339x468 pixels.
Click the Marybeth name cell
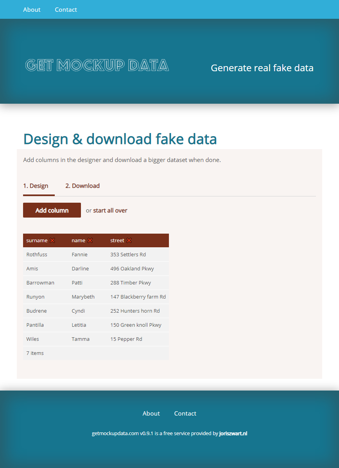[x=88, y=297]
